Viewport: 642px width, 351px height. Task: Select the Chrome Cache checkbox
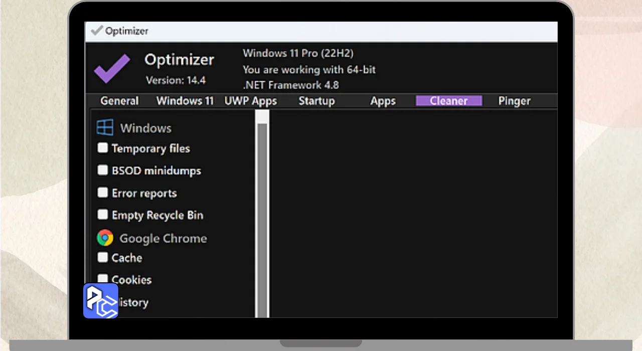coord(103,258)
